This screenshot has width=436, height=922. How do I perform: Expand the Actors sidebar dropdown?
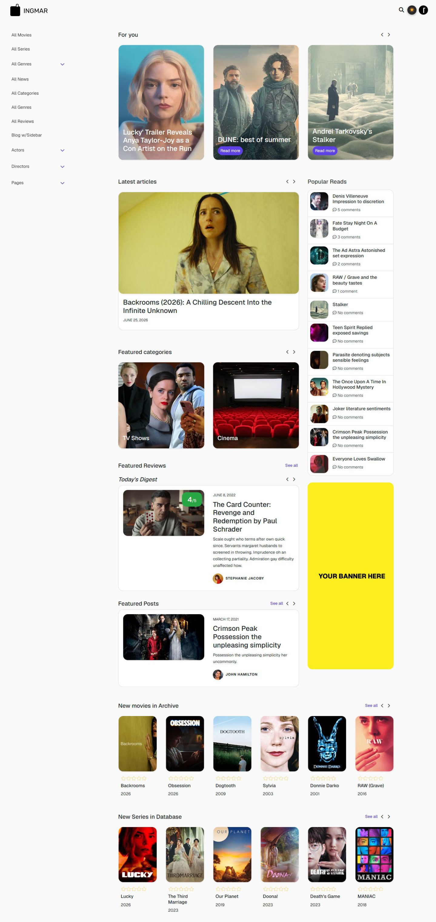(62, 150)
